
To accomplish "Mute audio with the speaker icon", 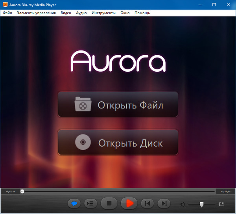I will coord(182,204).
